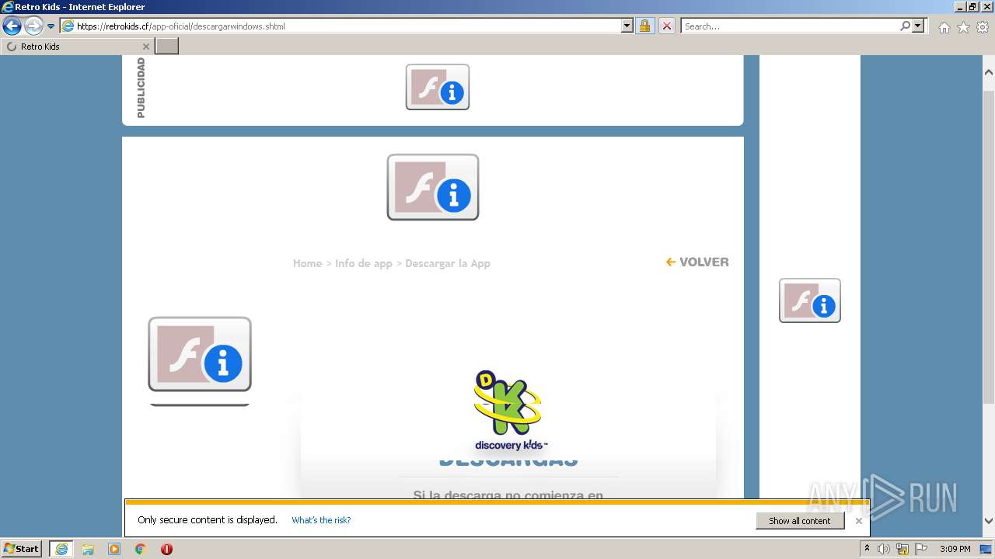Image resolution: width=995 pixels, height=559 pixels.
Task: Click Flash placeholder beside the Discovery Kids logo
Action: pos(200,354)
